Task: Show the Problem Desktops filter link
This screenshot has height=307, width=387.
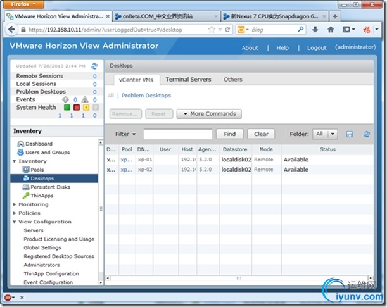Action: click(146, 96)
